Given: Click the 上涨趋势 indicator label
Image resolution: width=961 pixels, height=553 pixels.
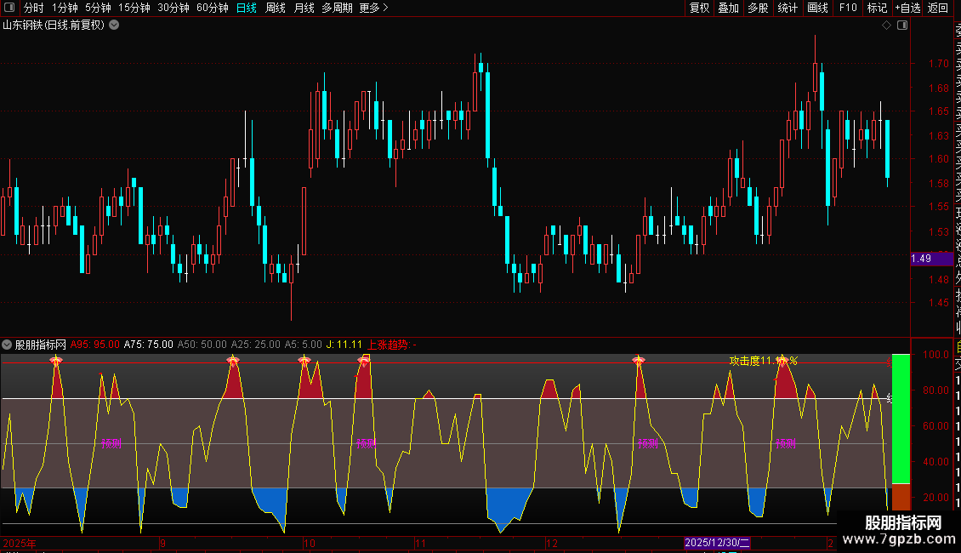Looking at the screenshot, I should click(x=392, y=345).
